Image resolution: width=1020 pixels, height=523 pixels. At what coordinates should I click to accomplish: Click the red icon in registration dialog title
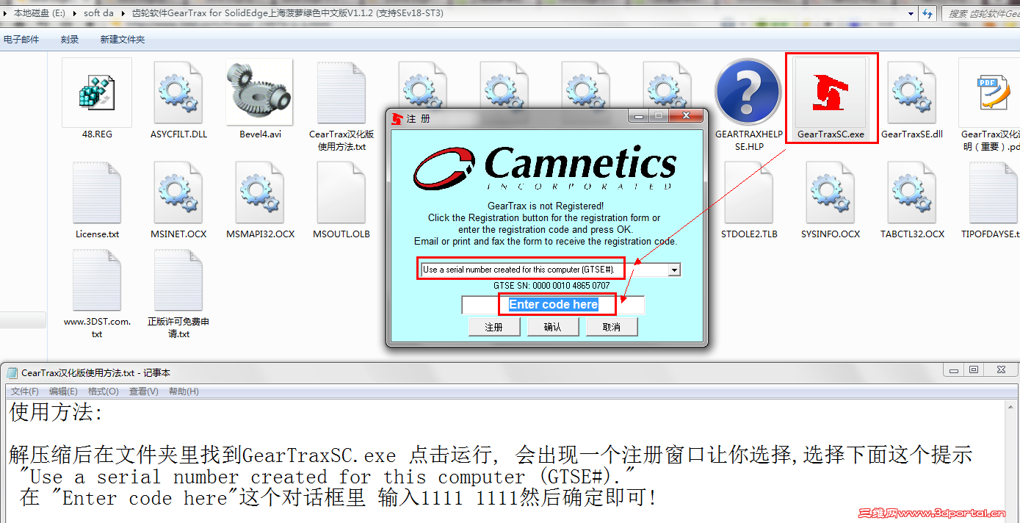click(x=397, y=118)
